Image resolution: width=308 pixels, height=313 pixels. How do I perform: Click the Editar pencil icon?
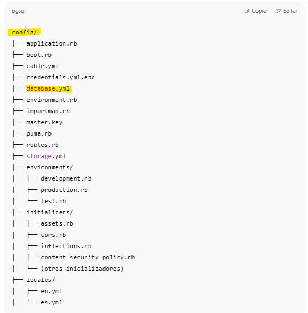click(x=278, y=11)
